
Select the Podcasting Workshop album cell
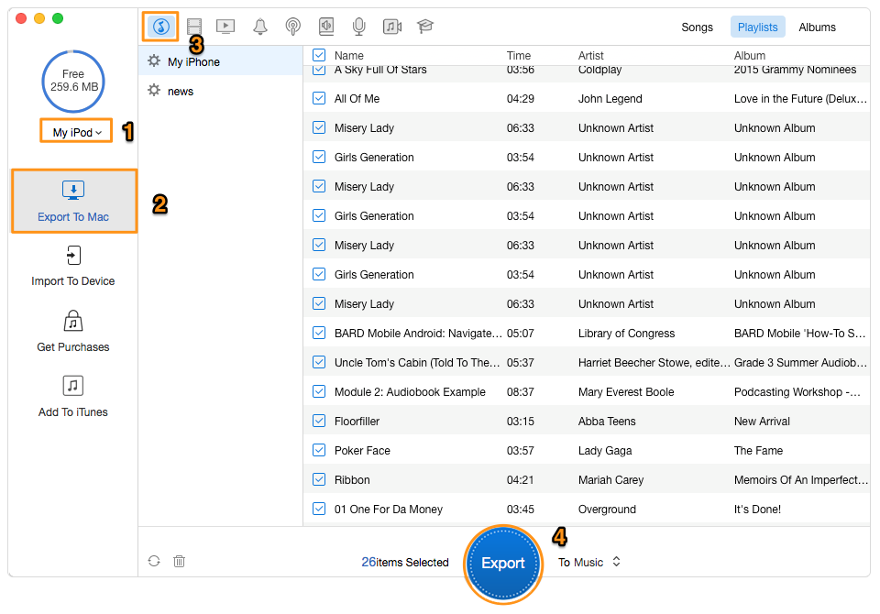pos(797,391)
